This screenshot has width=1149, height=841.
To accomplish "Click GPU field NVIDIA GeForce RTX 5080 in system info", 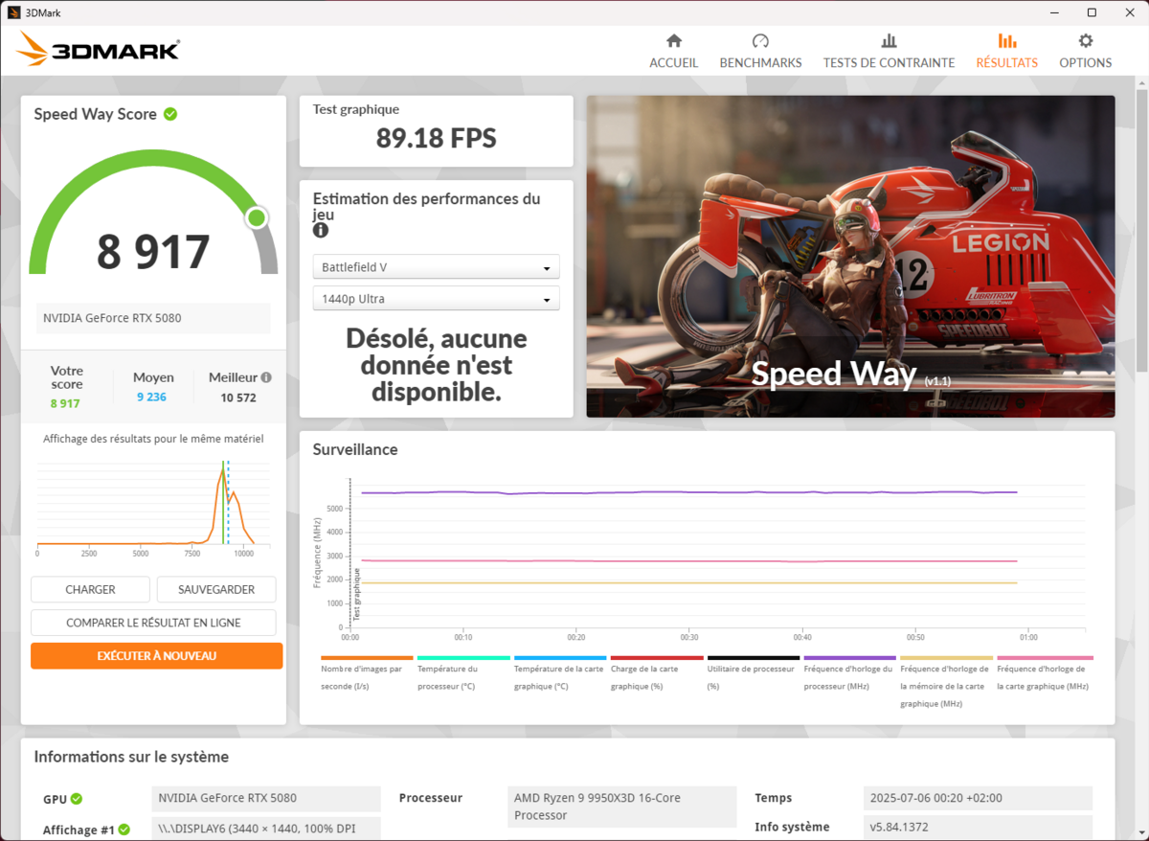I will pyautogui.click(x=266, y=798).
